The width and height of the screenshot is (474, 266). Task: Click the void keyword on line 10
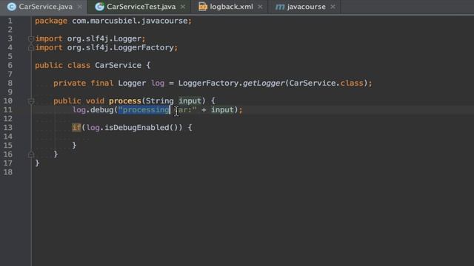coord(95,101)
